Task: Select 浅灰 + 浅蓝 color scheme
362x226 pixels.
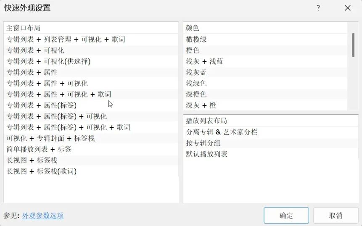Action: point(204,61)
